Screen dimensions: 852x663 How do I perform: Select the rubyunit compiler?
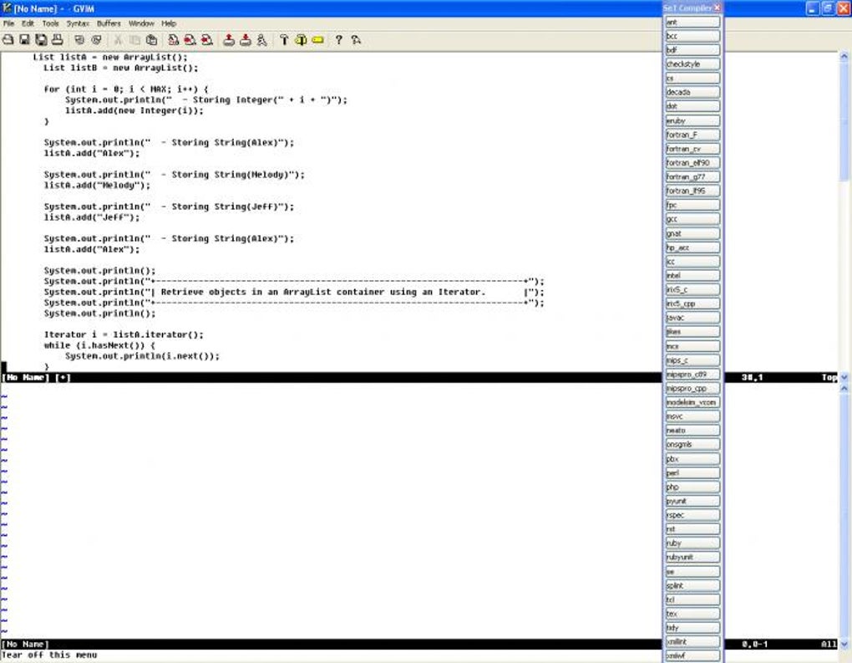coord(692,557)
